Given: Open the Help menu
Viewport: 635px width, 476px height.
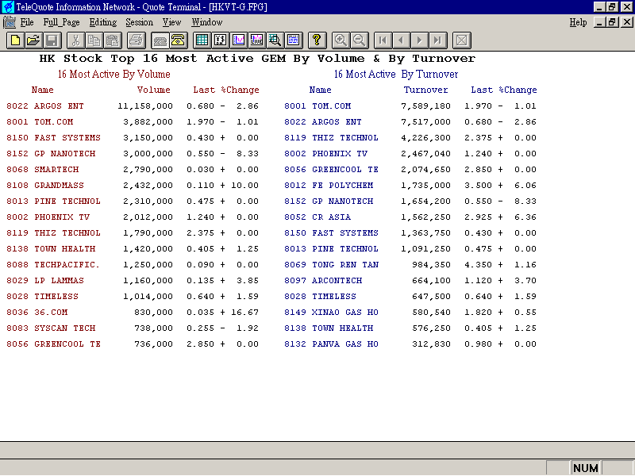Looking at the screenshot, I should 578,22.
